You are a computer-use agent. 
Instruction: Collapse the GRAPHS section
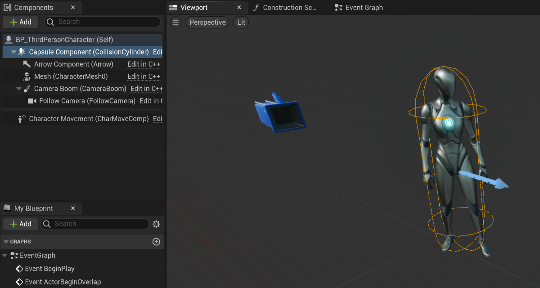click(6, 242)
